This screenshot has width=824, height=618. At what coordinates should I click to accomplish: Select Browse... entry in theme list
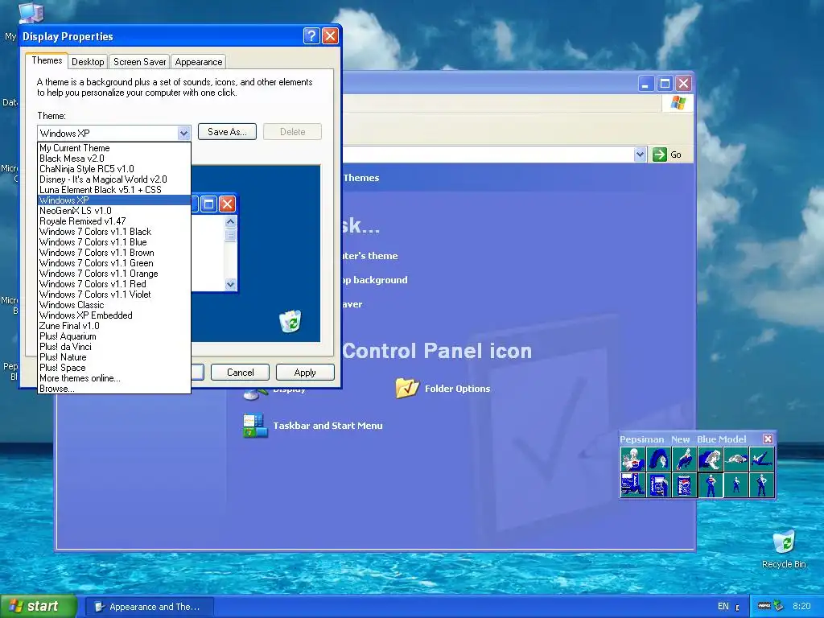(x=114, y=389)
